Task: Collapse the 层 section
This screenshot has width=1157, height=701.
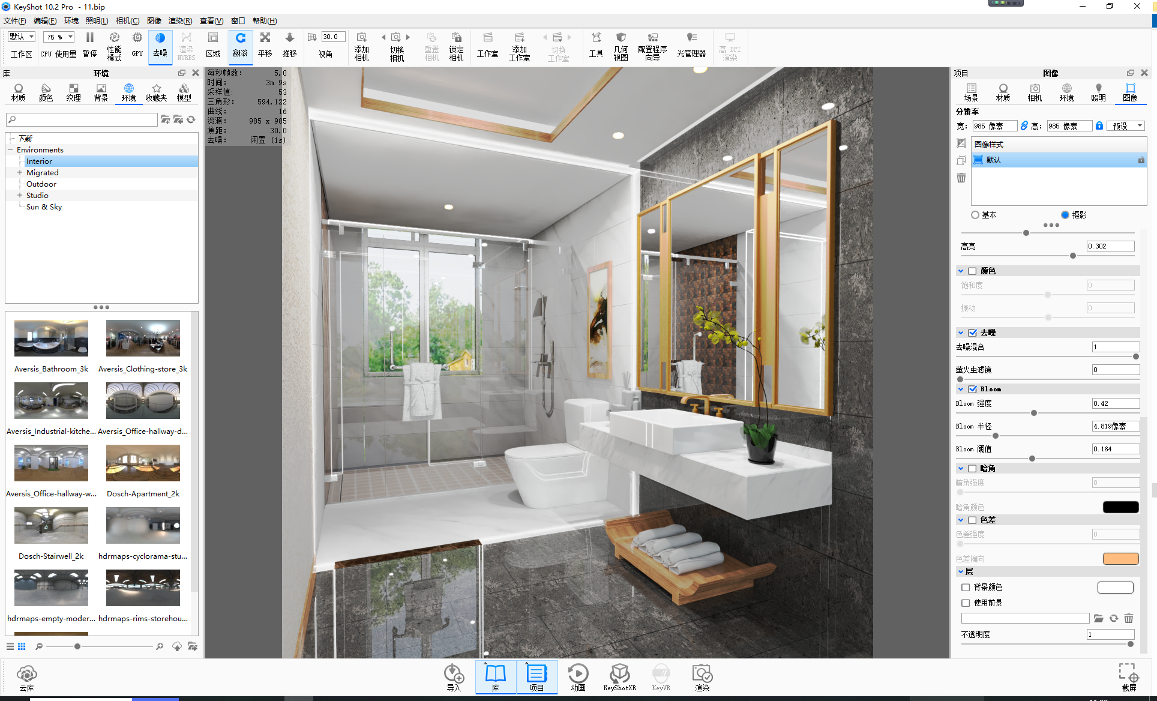Action: click(x=961, y=571)
